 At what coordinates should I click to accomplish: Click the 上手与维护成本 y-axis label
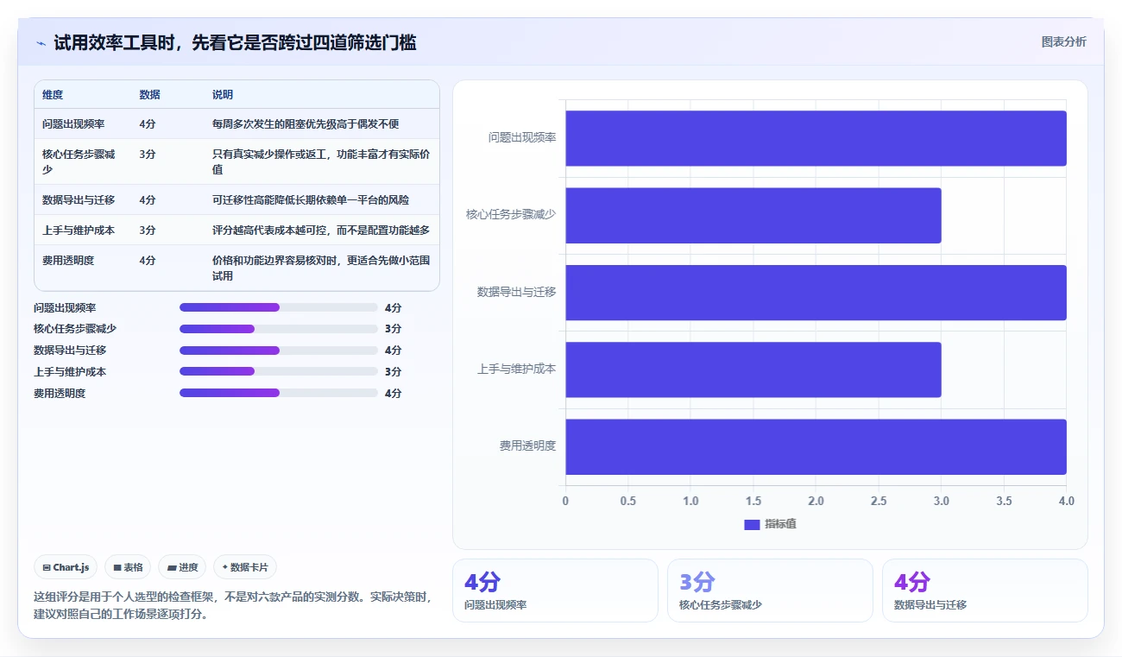516,369
